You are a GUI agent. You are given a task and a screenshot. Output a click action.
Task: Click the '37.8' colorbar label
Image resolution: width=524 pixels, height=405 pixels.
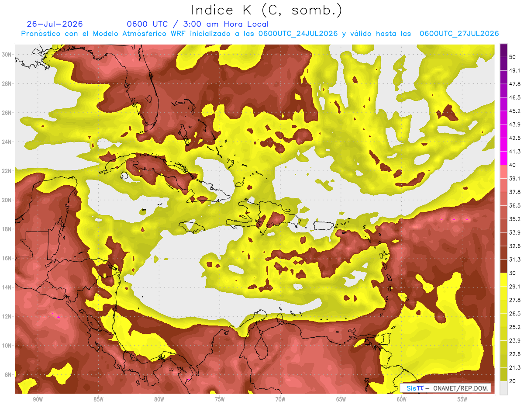[515, 192]
